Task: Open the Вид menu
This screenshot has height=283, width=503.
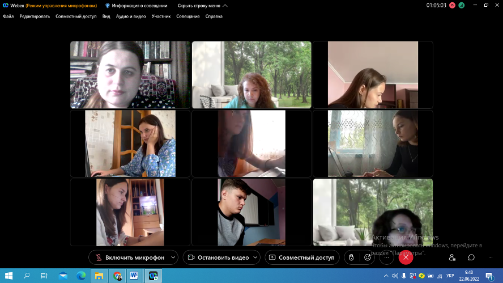Action: click(106, 16)
